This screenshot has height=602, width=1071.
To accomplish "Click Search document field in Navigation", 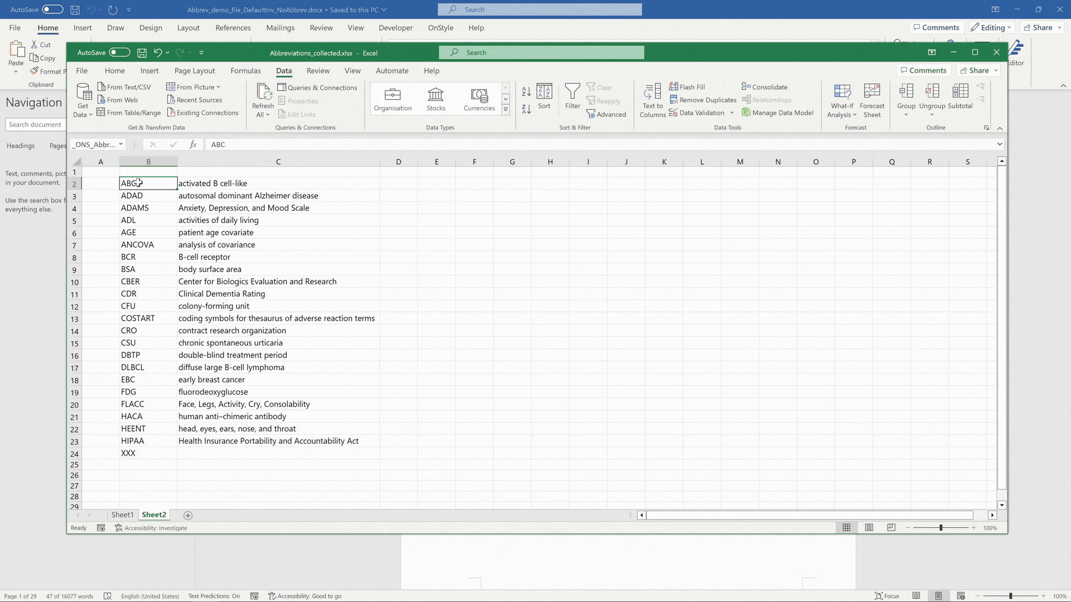I will coord(36,124).
